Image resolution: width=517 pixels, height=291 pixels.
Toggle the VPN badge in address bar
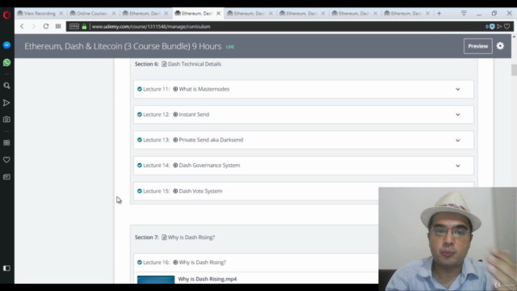click(x=74, y=27)
